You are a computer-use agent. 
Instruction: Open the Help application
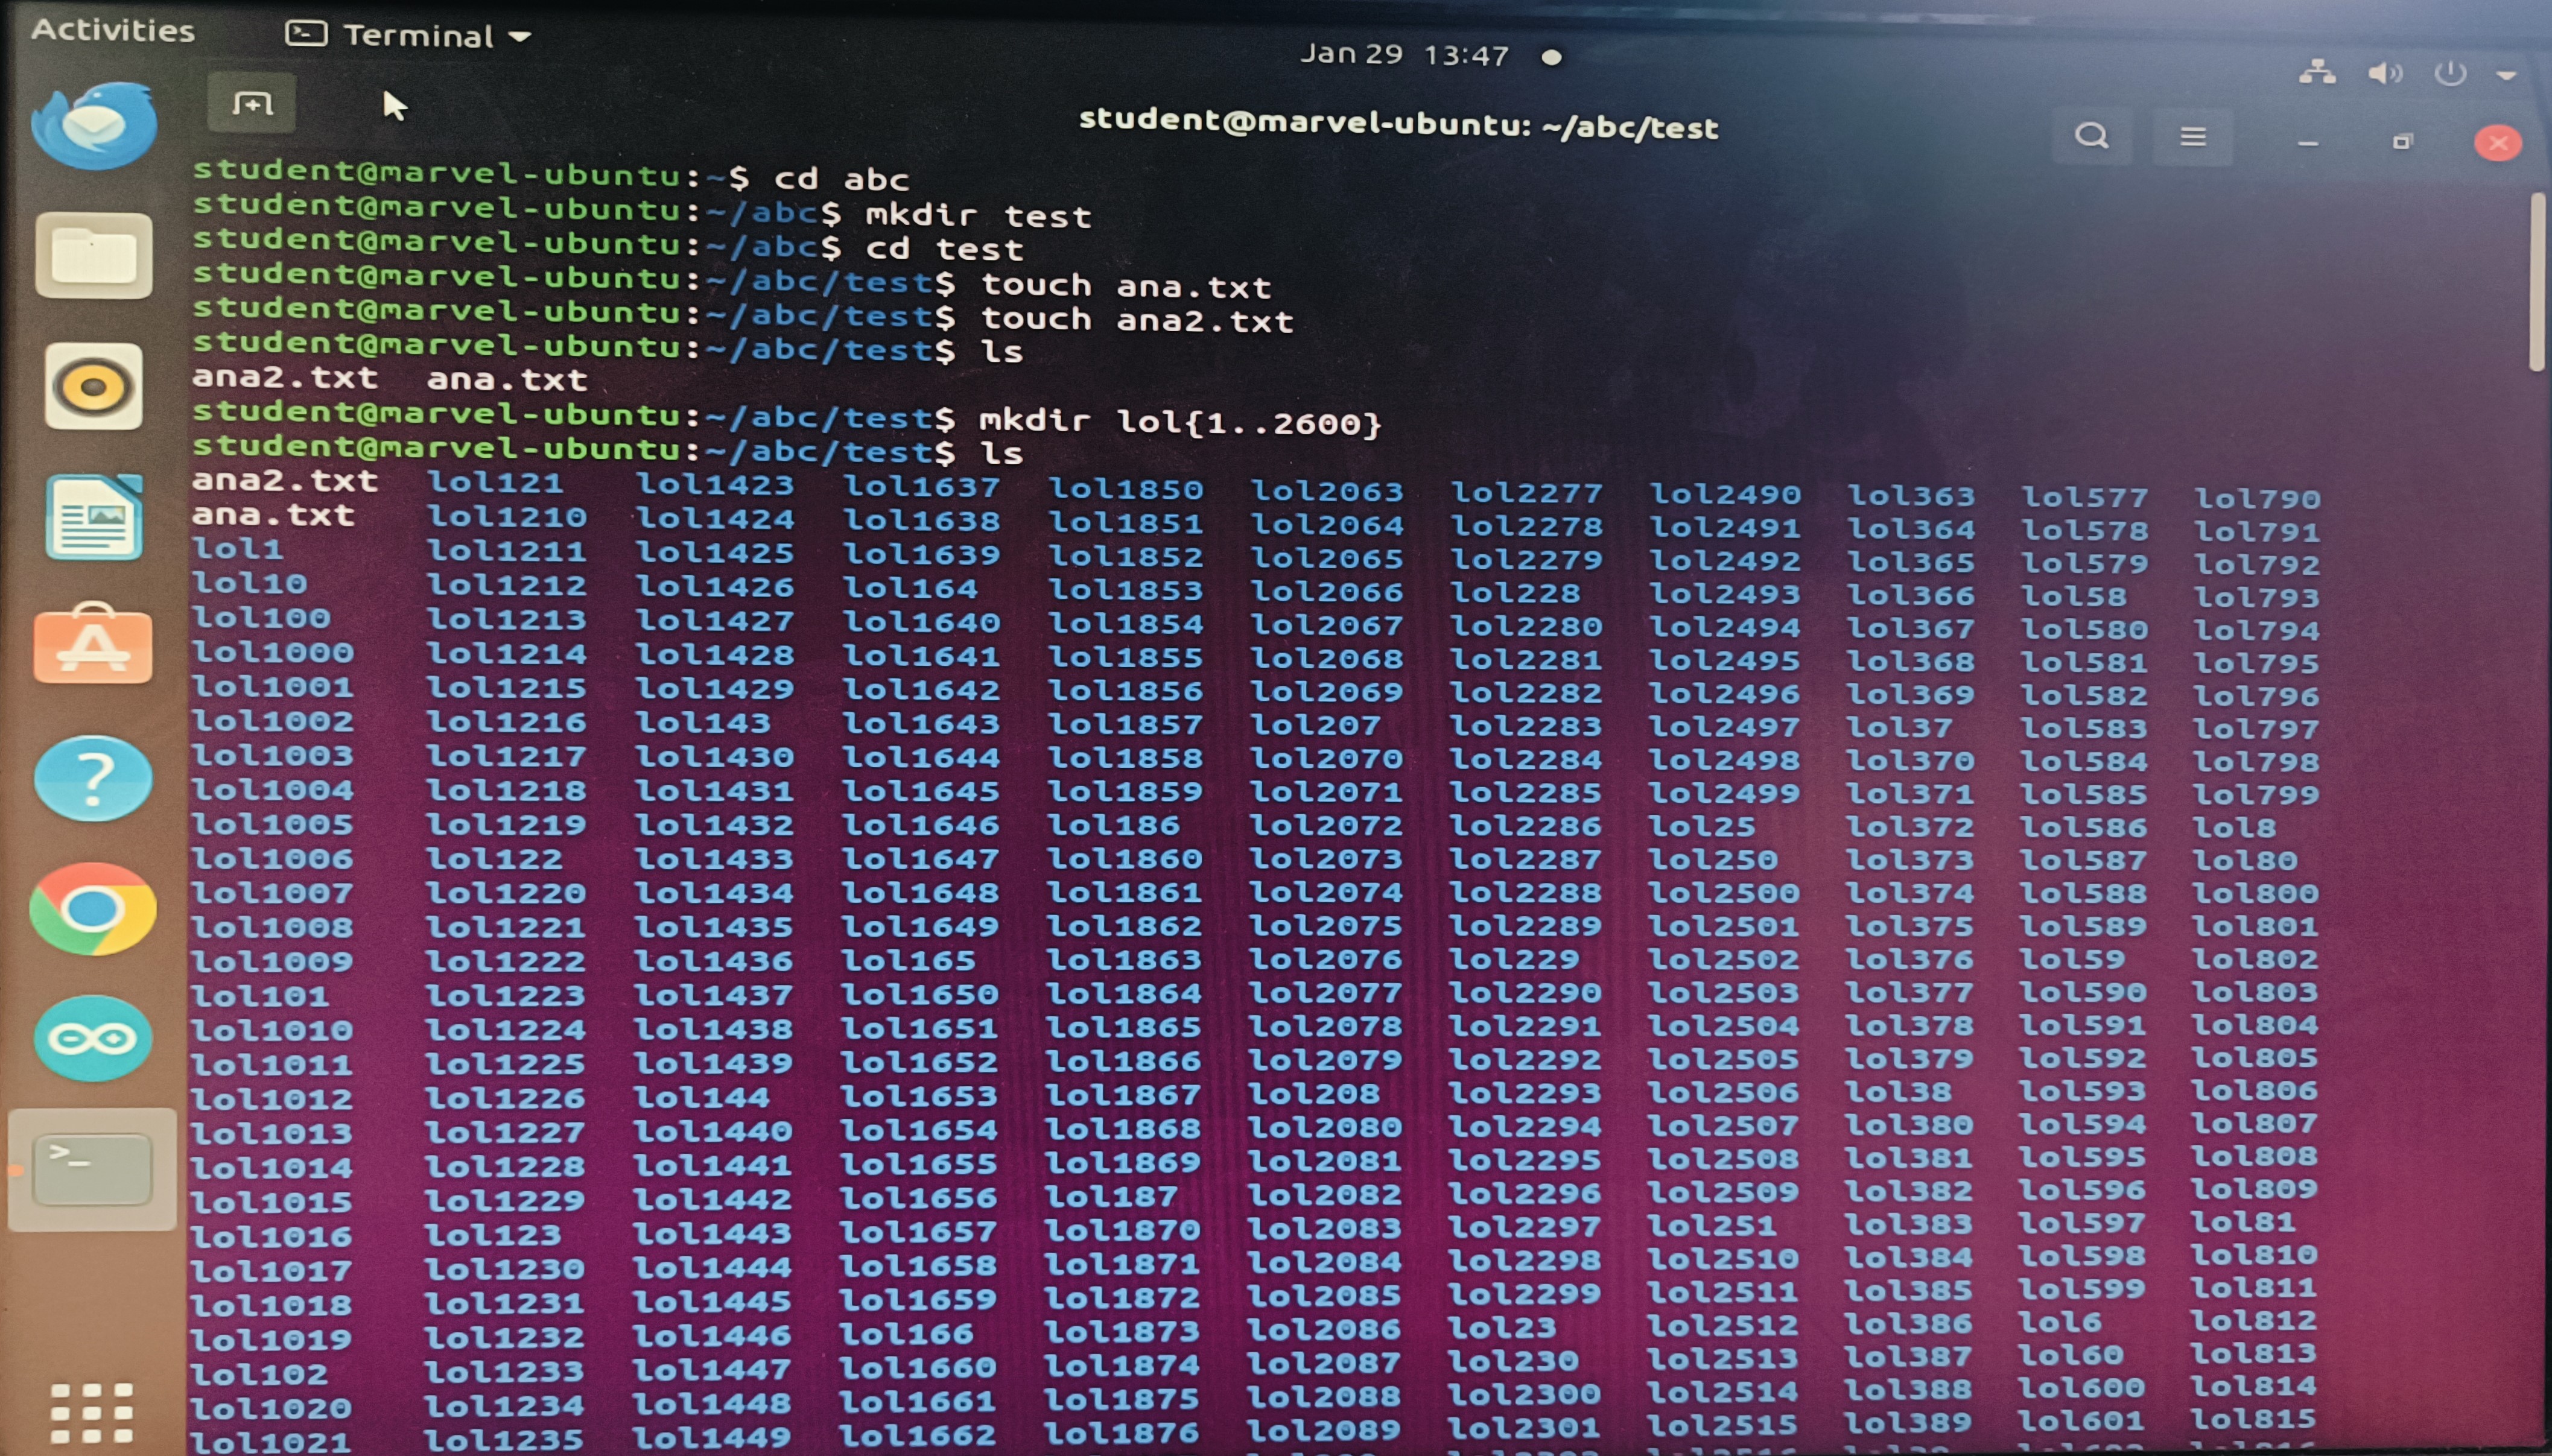pyautogui.click(x=94, y=778)
